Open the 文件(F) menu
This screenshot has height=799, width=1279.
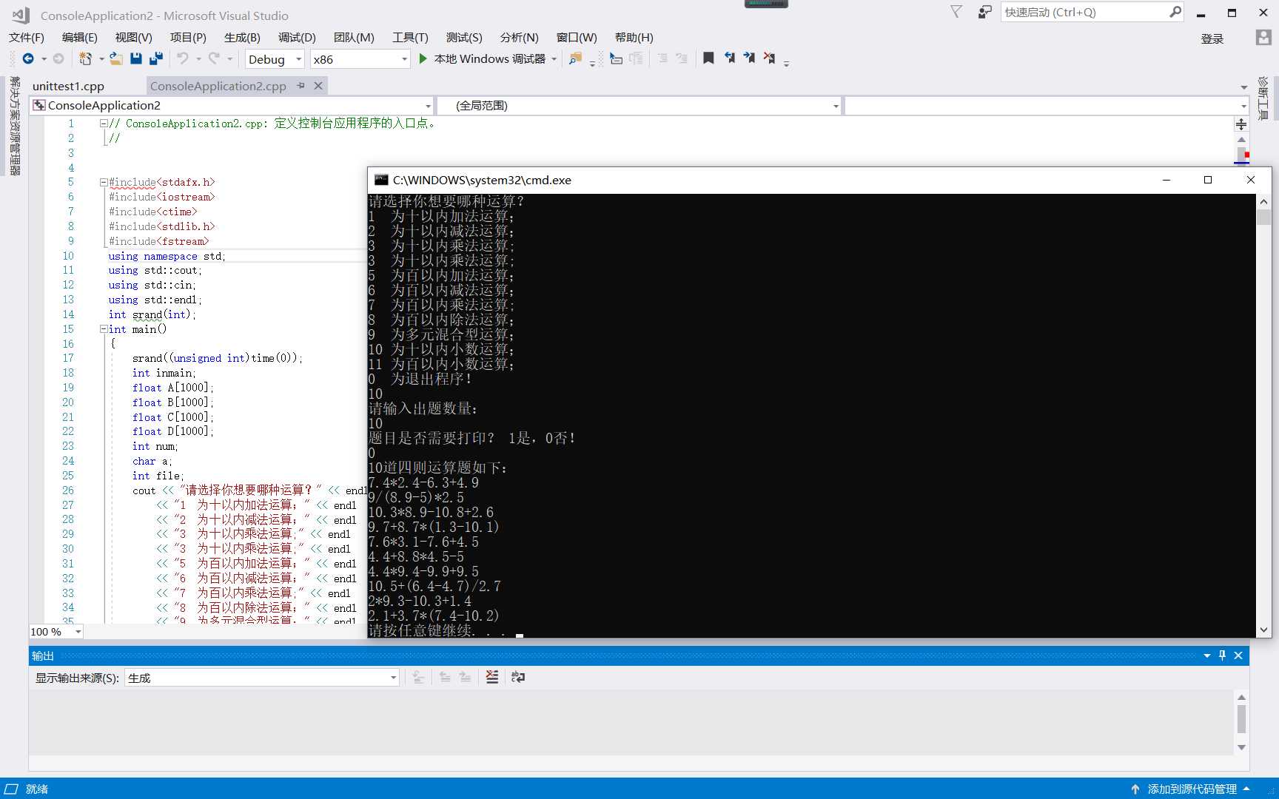(x=27, y=37)
